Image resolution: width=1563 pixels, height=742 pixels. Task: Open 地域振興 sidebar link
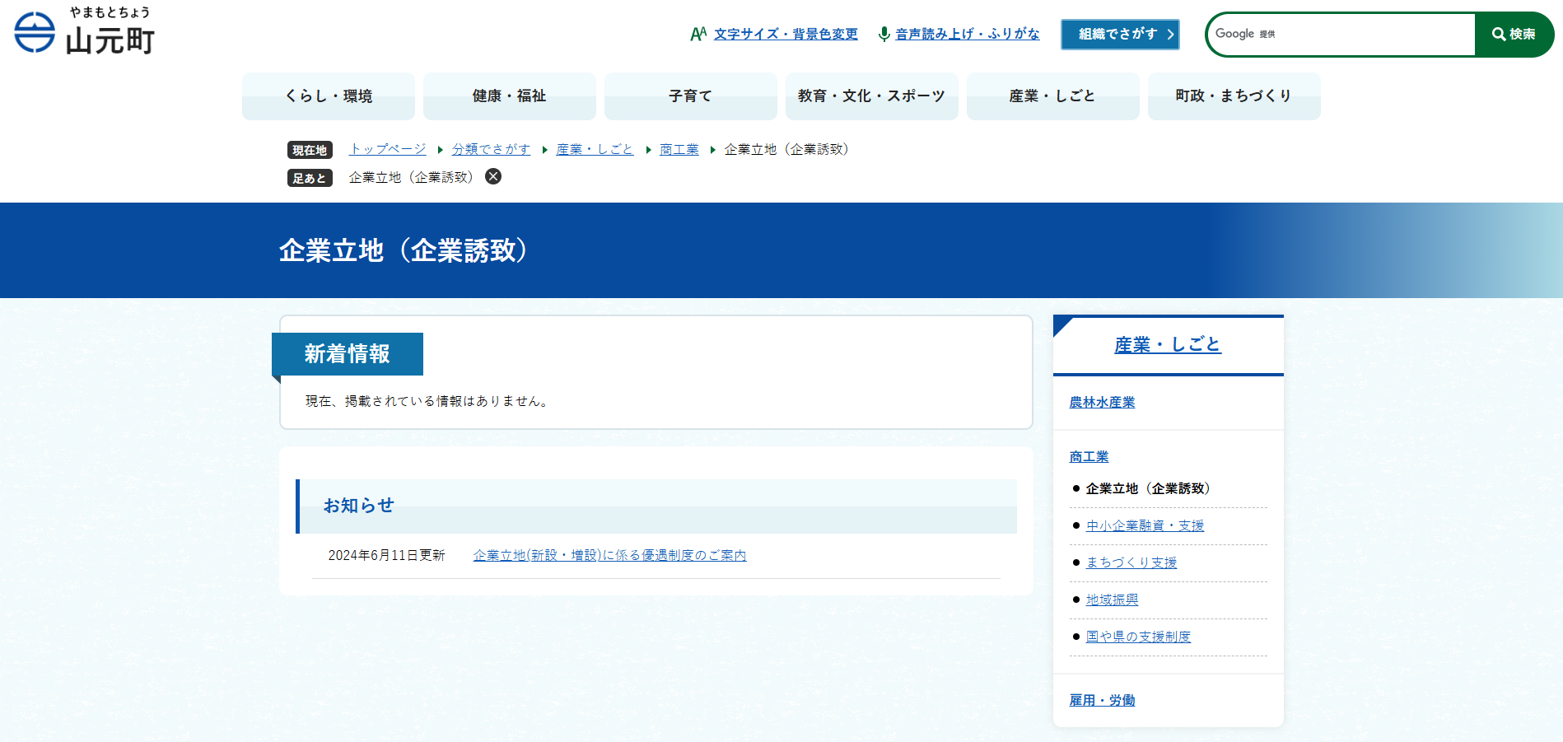[x=1112, y=600]
